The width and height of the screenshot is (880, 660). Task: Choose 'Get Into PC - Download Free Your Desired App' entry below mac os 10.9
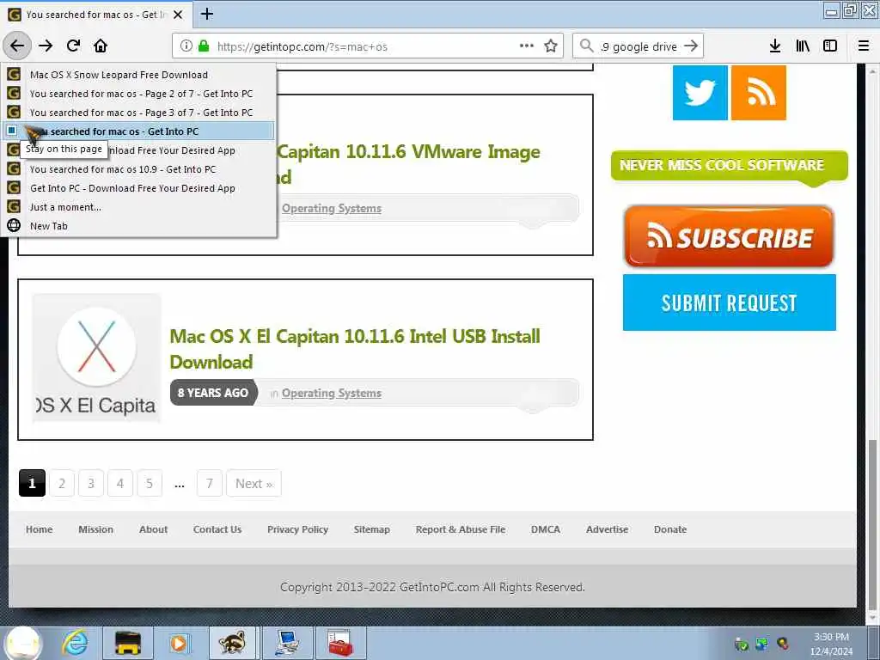click(138, 188)
